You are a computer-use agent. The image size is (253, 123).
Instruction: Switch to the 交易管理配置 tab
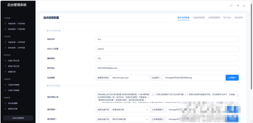pyautogui.click(x=214, y=18)
